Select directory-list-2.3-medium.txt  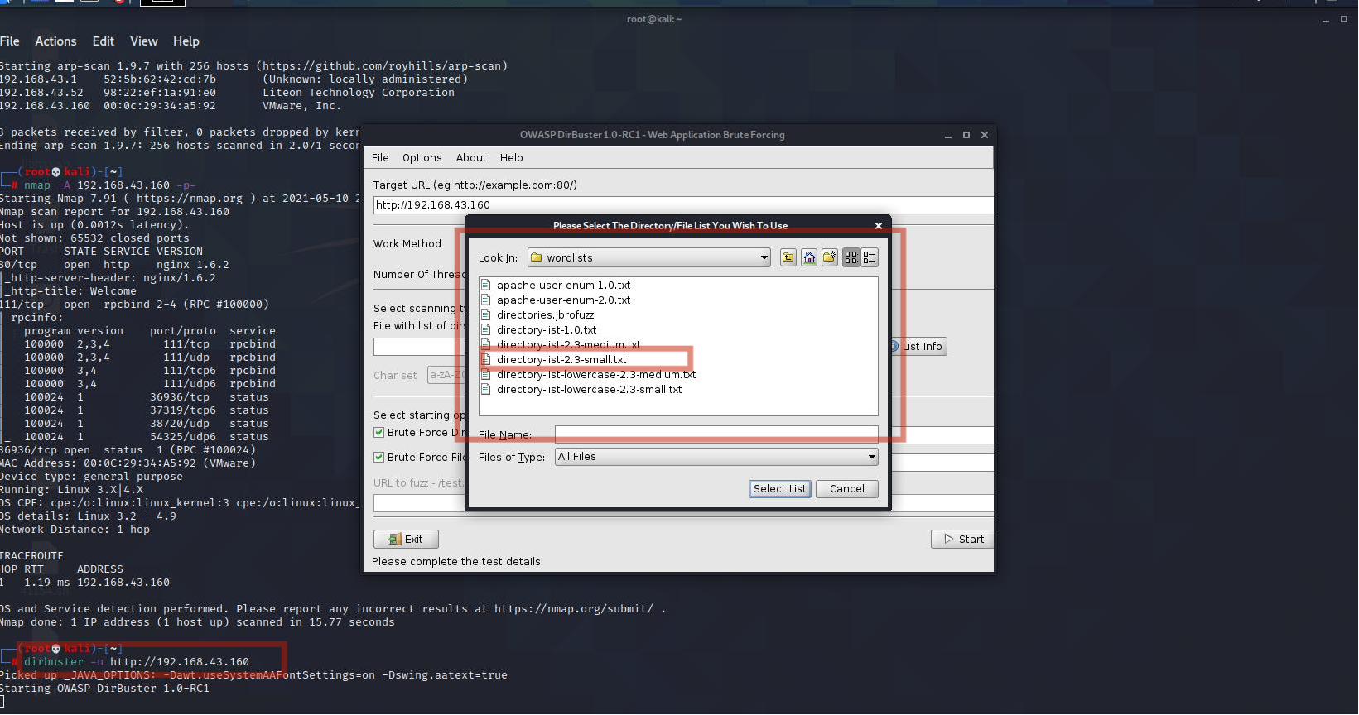tap(569, 345)
